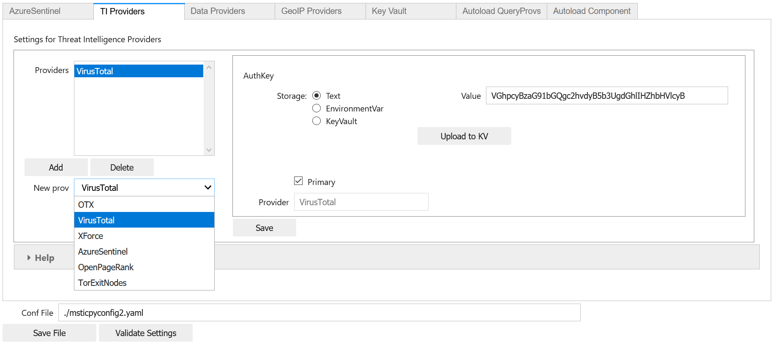The width and height of the screenshot is (775, 342).
Task: Switch to the AzureSentinel tab
Action: (48, 11)
